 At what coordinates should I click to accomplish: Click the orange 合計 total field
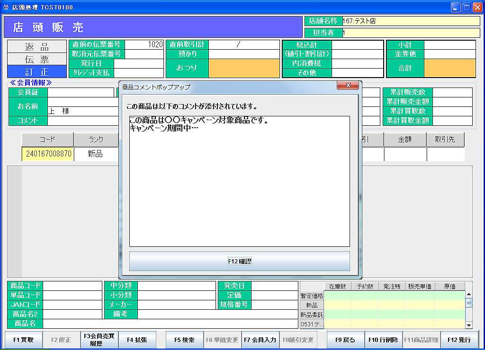coord(450,68)
